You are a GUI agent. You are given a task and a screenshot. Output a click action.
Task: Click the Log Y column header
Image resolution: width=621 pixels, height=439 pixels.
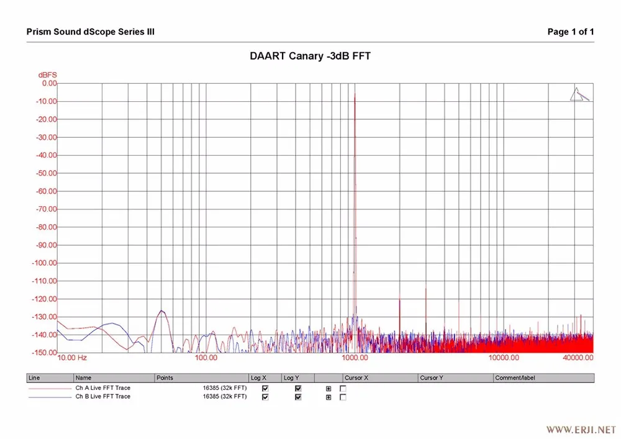coord(298,378)
